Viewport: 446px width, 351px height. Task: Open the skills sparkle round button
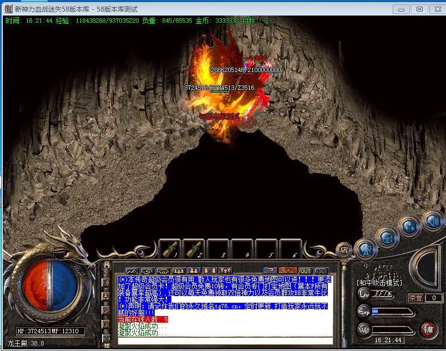[409, 227]
